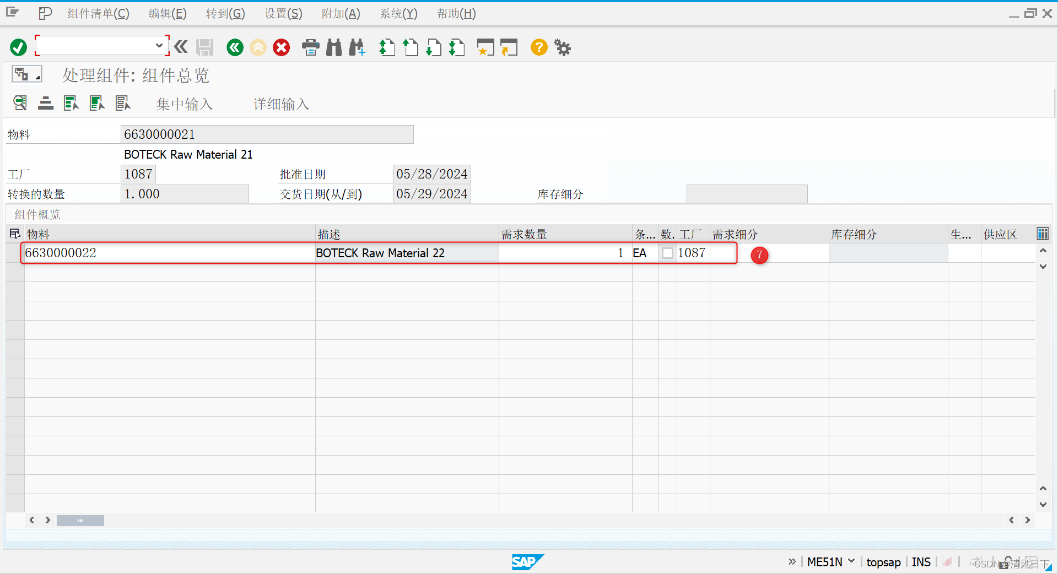Image resolution: width=1058 pixels, height=574 pixels.
Task: Open the GUI settings menu beside the title
Action: tap(27, 74)
